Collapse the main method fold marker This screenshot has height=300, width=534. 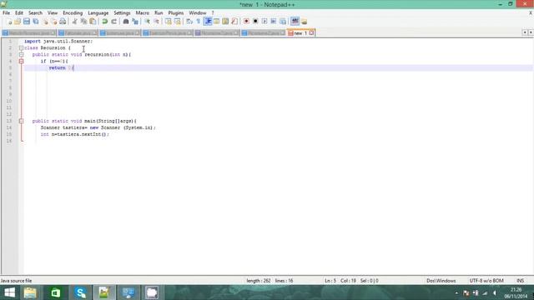(x=21, y=121)
